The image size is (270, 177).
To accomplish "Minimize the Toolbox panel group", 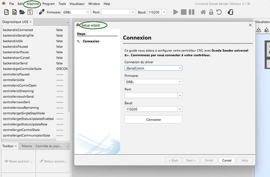I will pyautogui.click(x=67, y=147).
